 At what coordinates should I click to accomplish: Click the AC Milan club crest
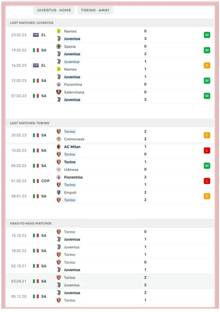[x=59, y=147]
